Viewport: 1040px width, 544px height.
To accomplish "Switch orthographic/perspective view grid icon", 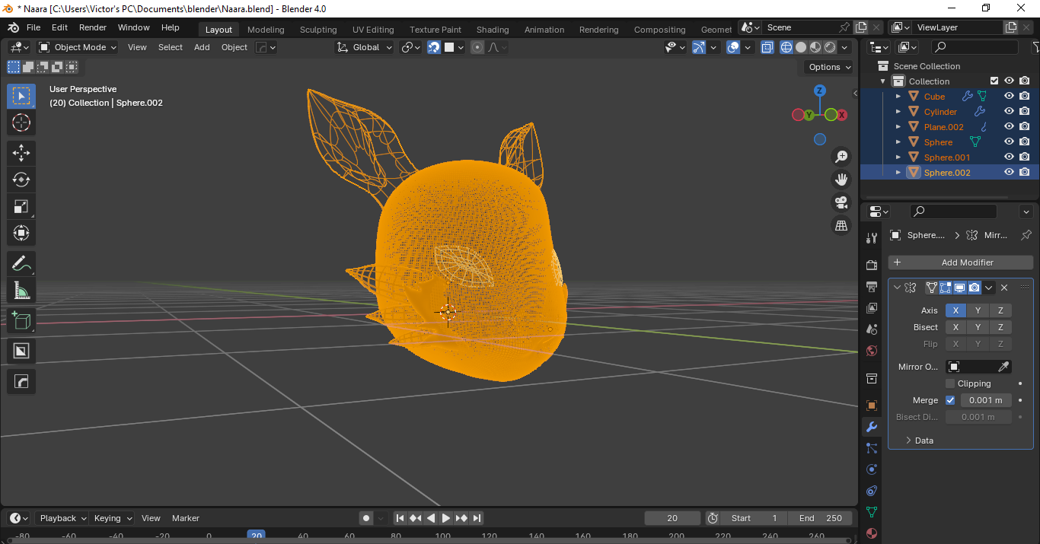I will 841,225.
